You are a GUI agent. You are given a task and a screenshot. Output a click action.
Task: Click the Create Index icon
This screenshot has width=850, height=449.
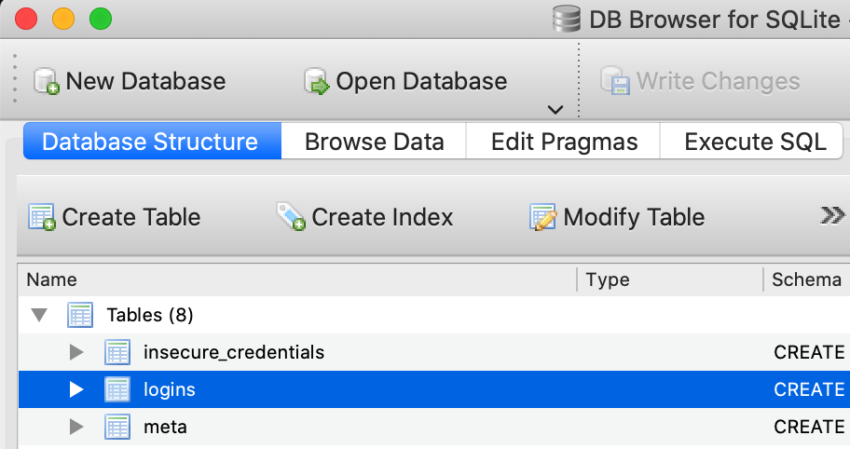point(292,217)
